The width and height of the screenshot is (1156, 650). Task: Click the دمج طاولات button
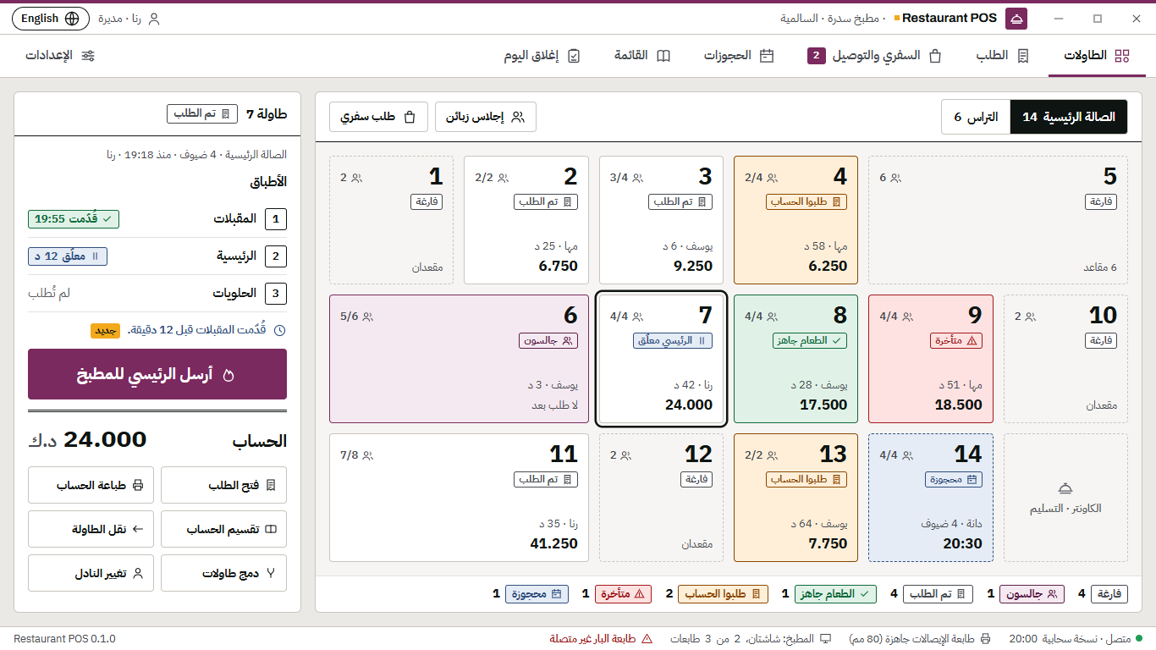tap(223, 573)
